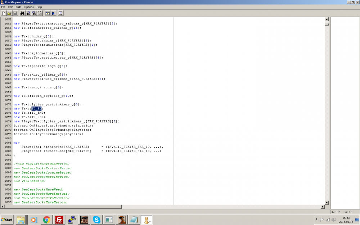Click the "new Text:hudas_g[6];" line
The image size is (360, 225).
click(33, 36)
